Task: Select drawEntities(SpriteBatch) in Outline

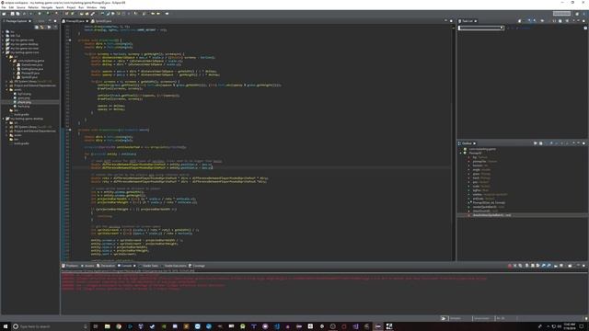Action: click(x=491, y=215)
